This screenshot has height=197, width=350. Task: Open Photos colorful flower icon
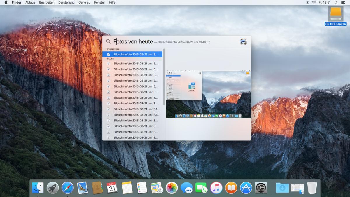tap(172, 188)
